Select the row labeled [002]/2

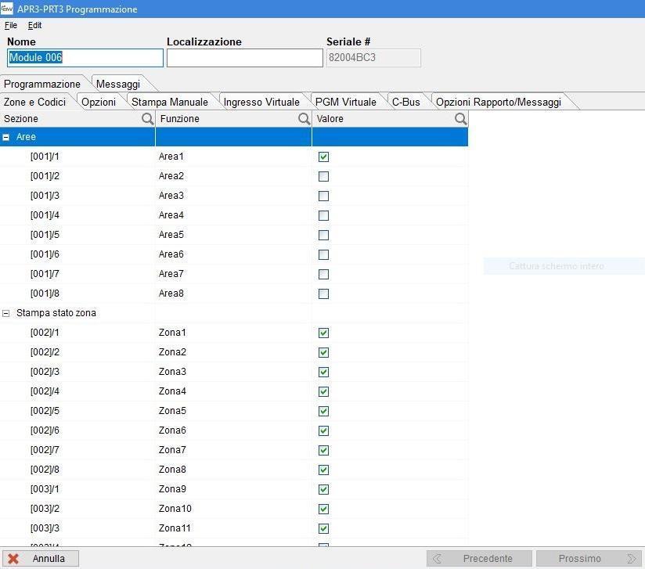[x=233, y=352]
